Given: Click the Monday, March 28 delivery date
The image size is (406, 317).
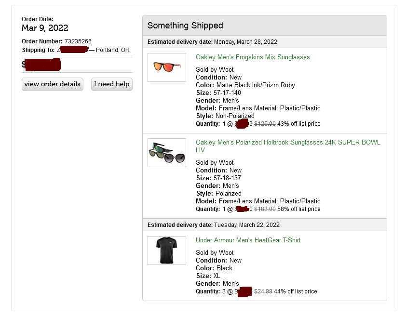Looking at the screenshot, I should pos(245,42).
